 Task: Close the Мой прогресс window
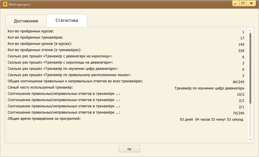point(251,3)
